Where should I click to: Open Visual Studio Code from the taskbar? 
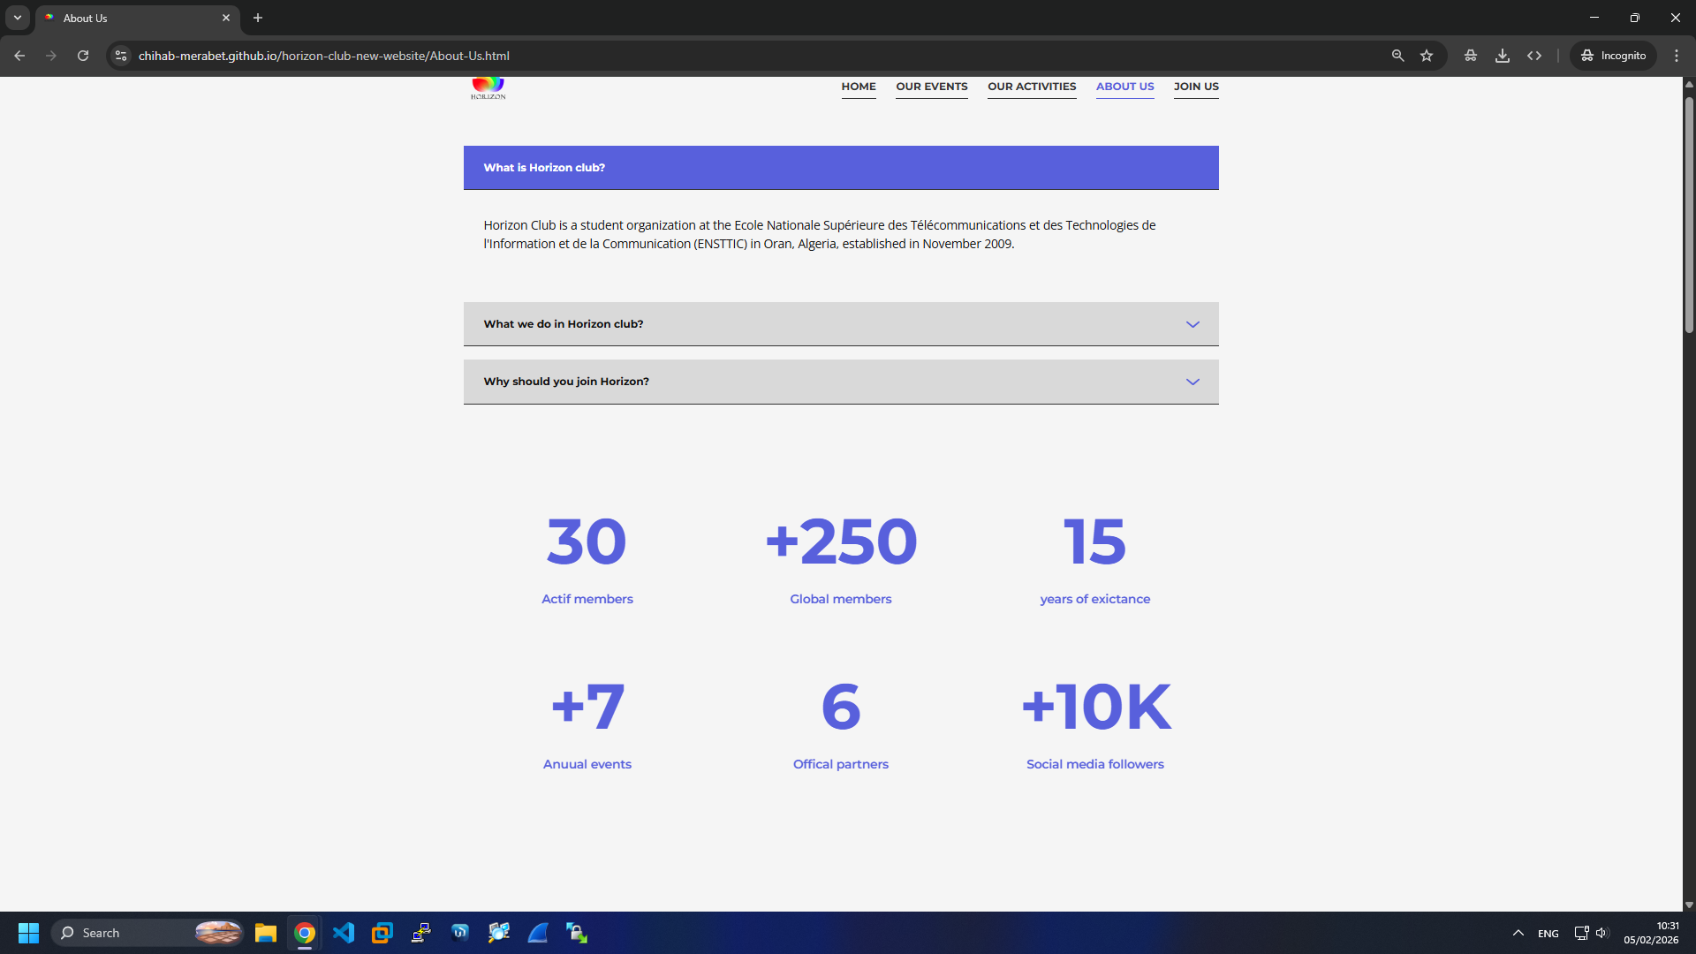pos(344,932)
